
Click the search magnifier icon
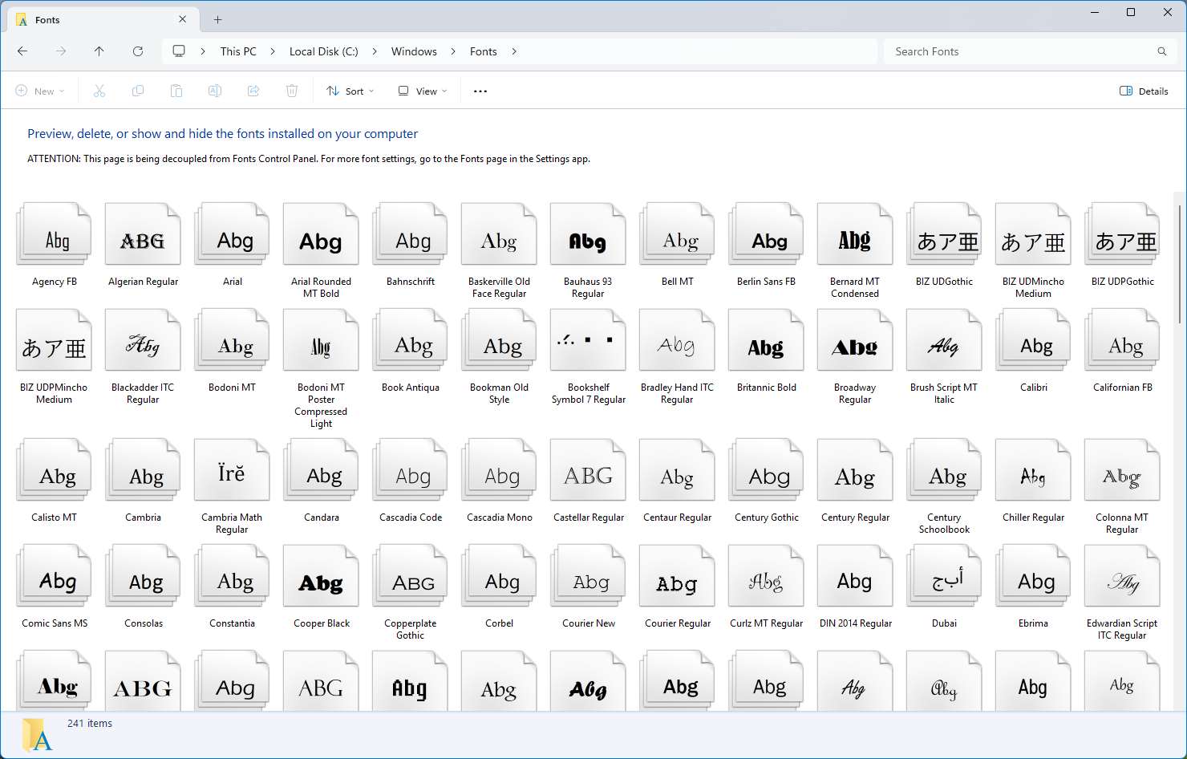click(x=1162, y=51)
